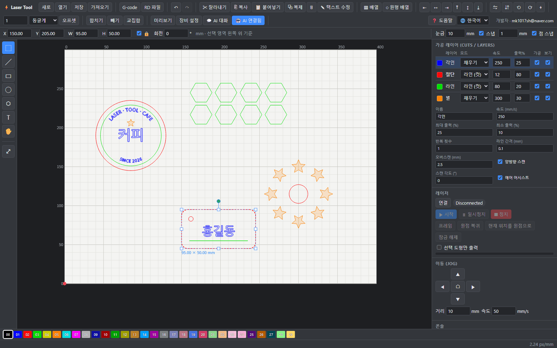557x348 pixels.
Task: Flip selection horizontally
Action: (495, 7)
